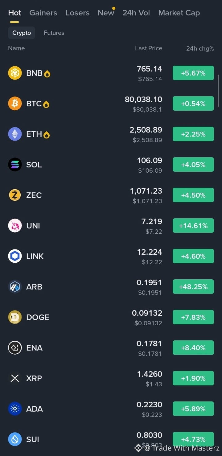Sort list by Last Price header
This screenshot has height=456, width=222.
coord(149,48)
